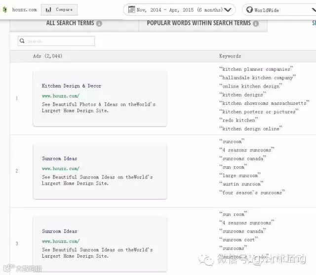Image resolution: width=316 pixels, height=275 pixels.
Task: Select keyword "sunrooms canada" in row 2
Action: point(242,158)
